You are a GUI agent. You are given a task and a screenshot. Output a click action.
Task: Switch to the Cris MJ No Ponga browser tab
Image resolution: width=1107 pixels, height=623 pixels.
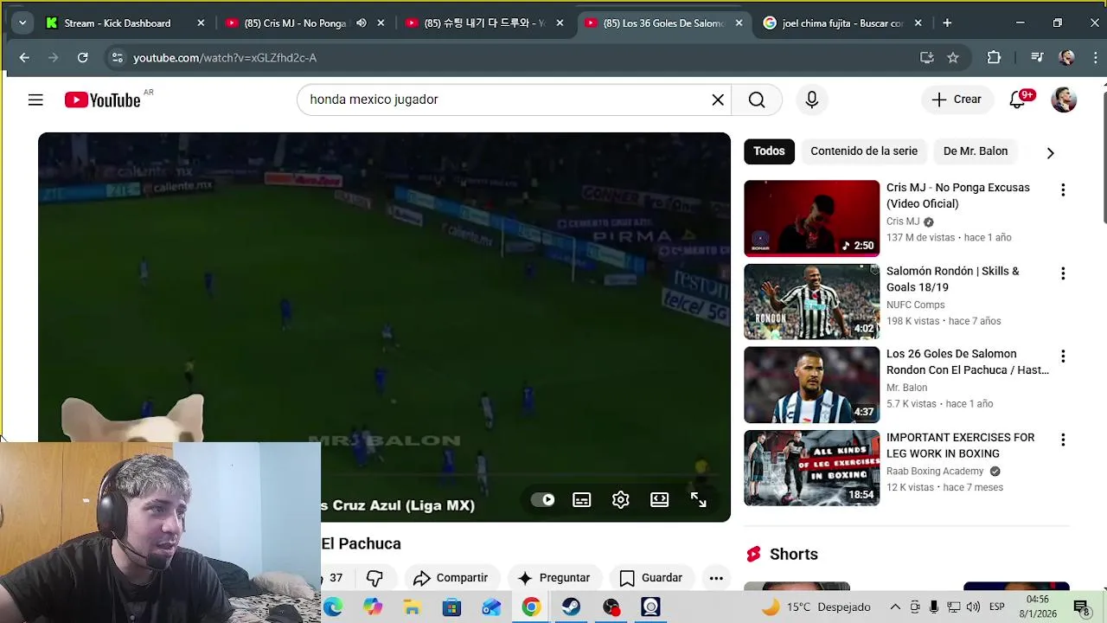[x=294, y=23]
